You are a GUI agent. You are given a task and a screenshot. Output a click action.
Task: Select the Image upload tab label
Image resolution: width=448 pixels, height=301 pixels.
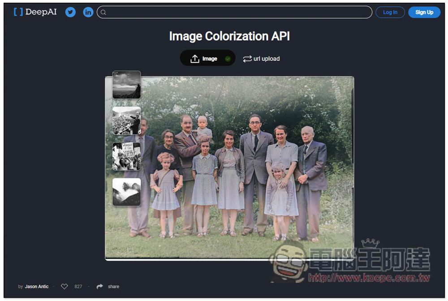pos(210,59)
